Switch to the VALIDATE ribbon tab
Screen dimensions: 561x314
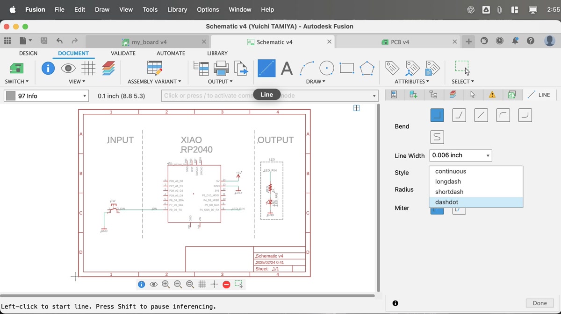(x=123, y=53)
